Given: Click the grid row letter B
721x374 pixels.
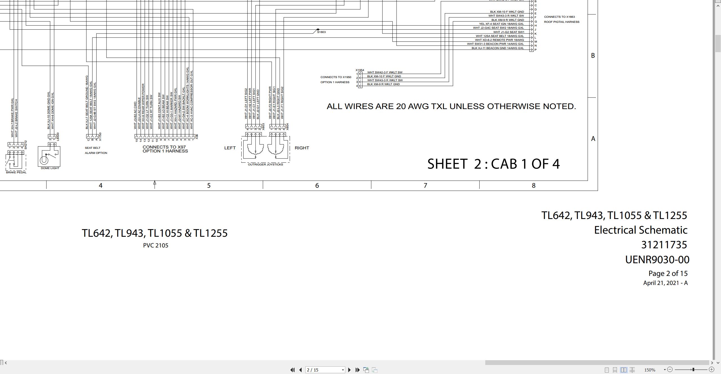Looking at the screenshot, I should pos(593,56).
